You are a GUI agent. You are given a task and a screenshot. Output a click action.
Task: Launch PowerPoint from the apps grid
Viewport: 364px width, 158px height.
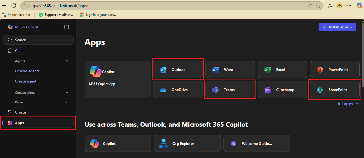click(334, 70)
